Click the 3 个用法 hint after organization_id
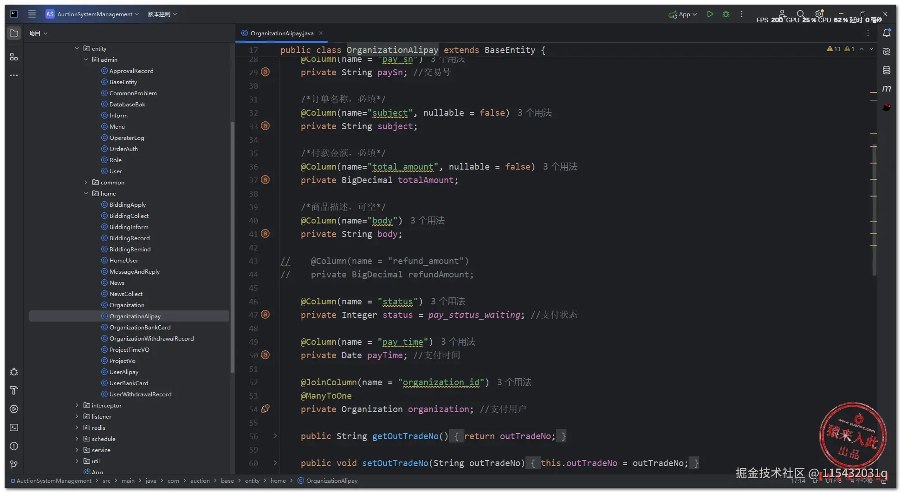Viewport: 901px width, 493px height. (x=514, y=382)
